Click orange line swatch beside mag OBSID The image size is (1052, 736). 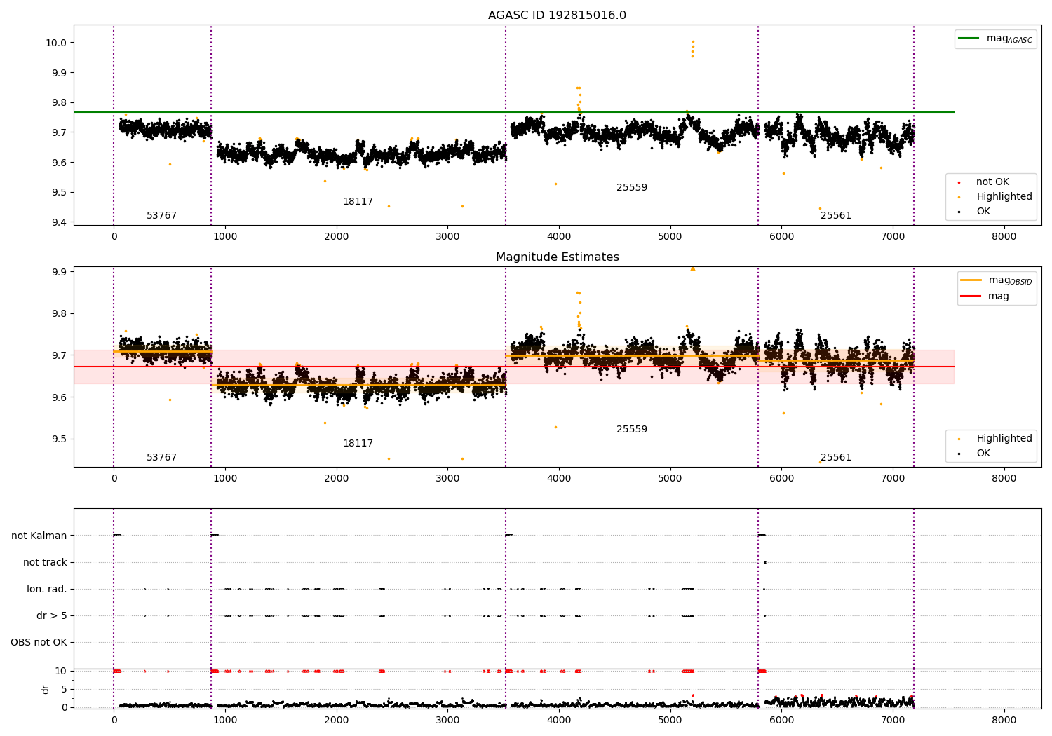point(971,280)
